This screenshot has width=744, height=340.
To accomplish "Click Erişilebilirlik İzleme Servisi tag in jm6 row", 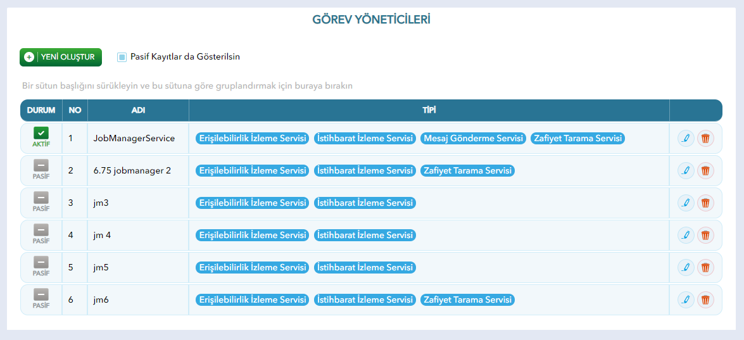I will click(x=253, y=299).
